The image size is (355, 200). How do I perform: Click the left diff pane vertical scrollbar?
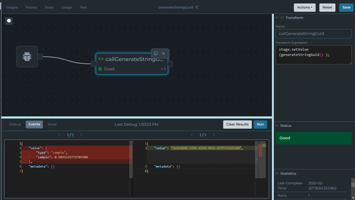point(131,160)
